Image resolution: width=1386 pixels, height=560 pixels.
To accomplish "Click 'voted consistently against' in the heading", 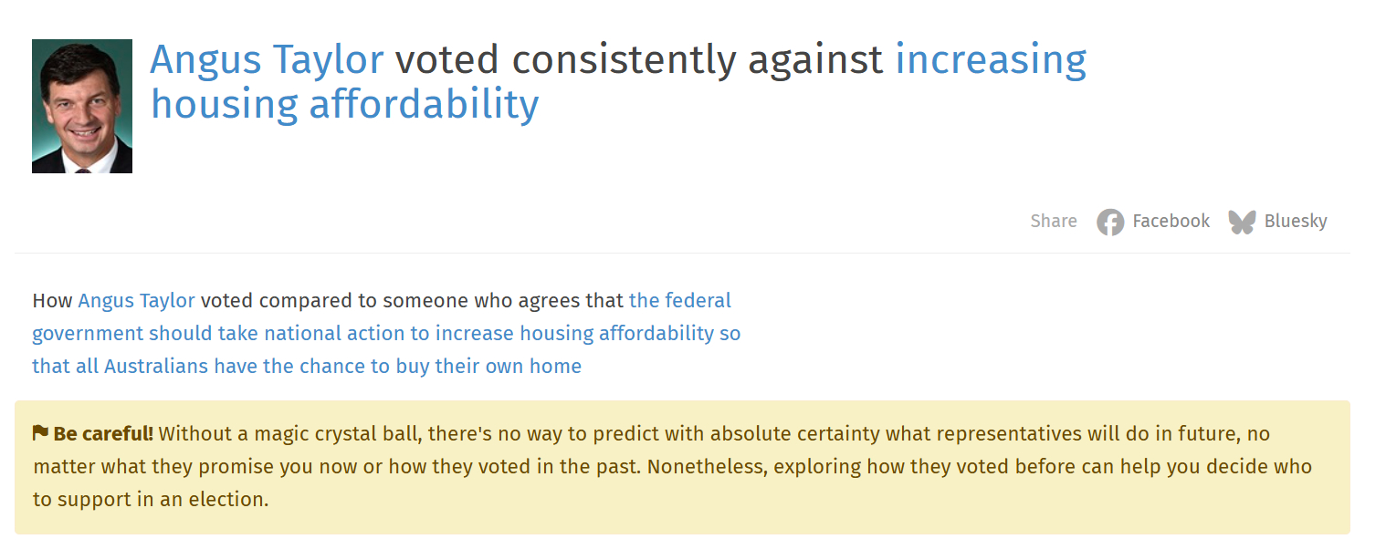I will click(x=638, y=60).
